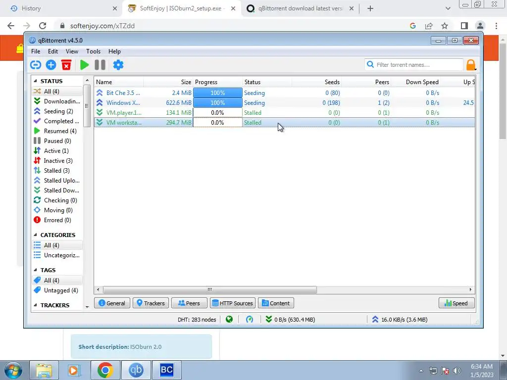
Task: Click the orange lock icon in qBittorrent
Action: (471, 65)
